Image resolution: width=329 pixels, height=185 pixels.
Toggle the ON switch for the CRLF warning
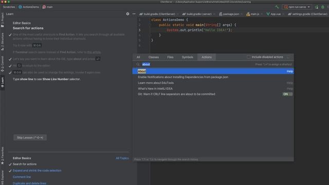[x=287, y=94]
